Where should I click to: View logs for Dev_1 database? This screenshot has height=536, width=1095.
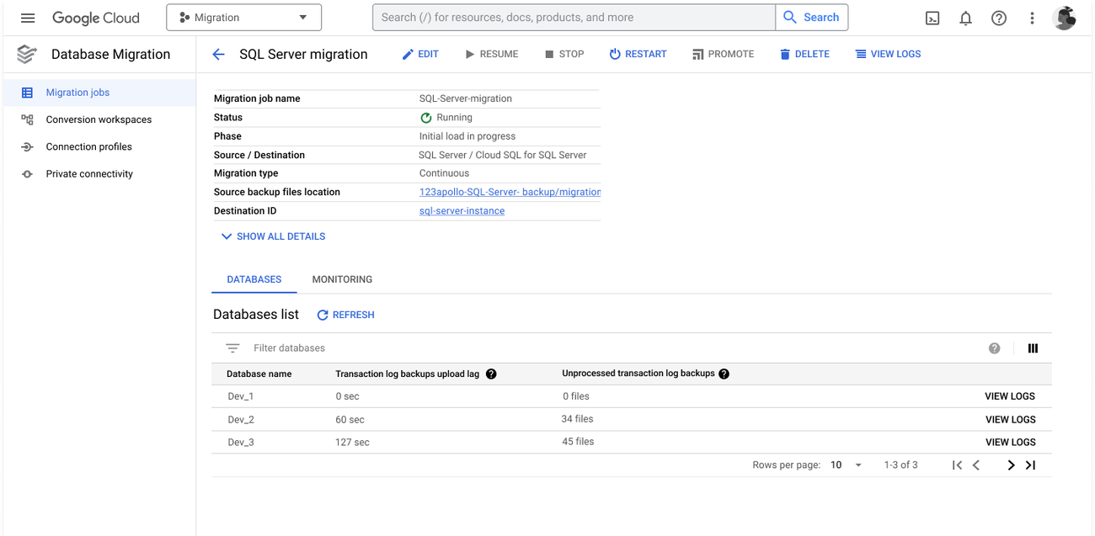pos(1010,396)
